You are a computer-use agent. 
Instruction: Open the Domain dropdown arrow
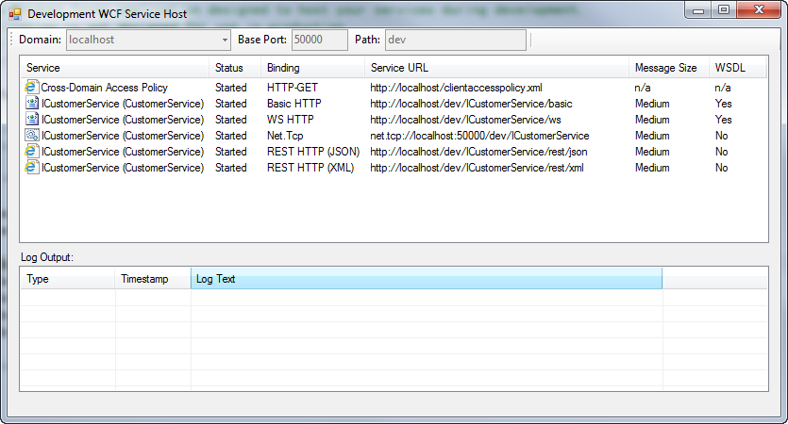[x=225, y=40]
